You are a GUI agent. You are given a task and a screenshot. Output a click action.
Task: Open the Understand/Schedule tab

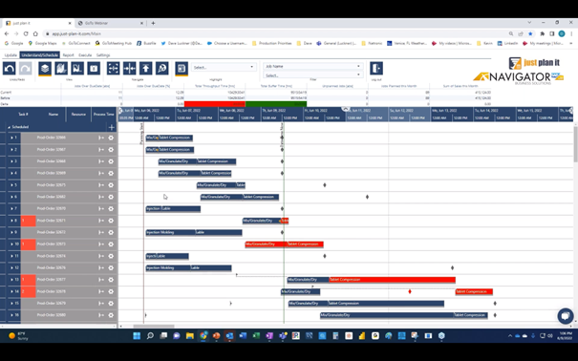point(39,54)
